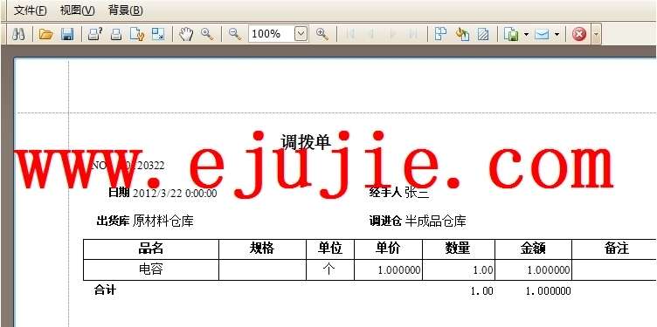Click the 金额 column header
This screenshot has width=657, height=327.
(x=533, y=249)
